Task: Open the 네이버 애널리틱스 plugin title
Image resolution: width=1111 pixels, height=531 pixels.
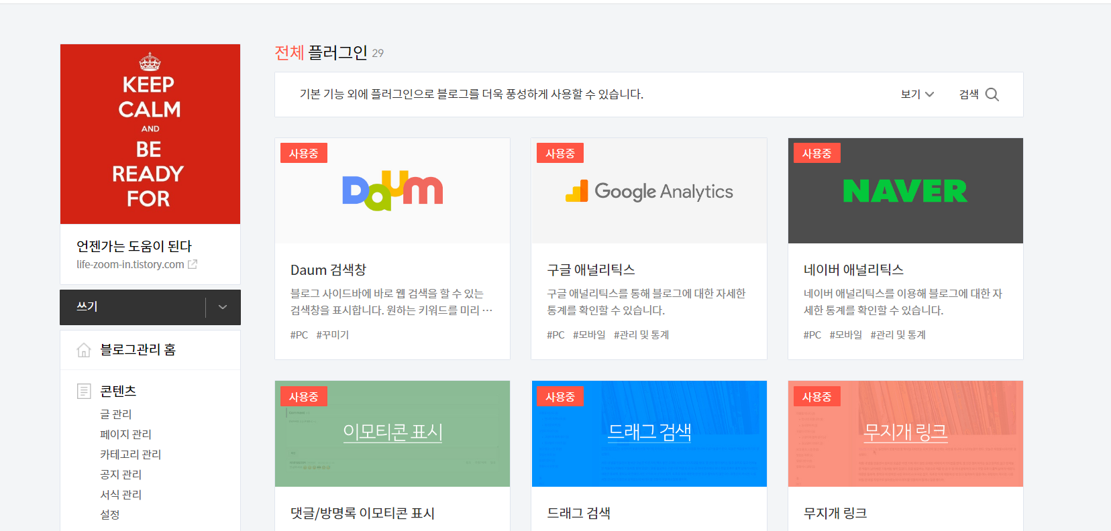Action: click(853, 270)
